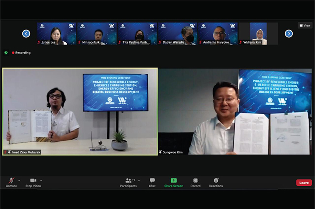The width and height of the screenshot is (315, 209).
Task: Expand the arrow next to Participants
Action: point(139,180)
